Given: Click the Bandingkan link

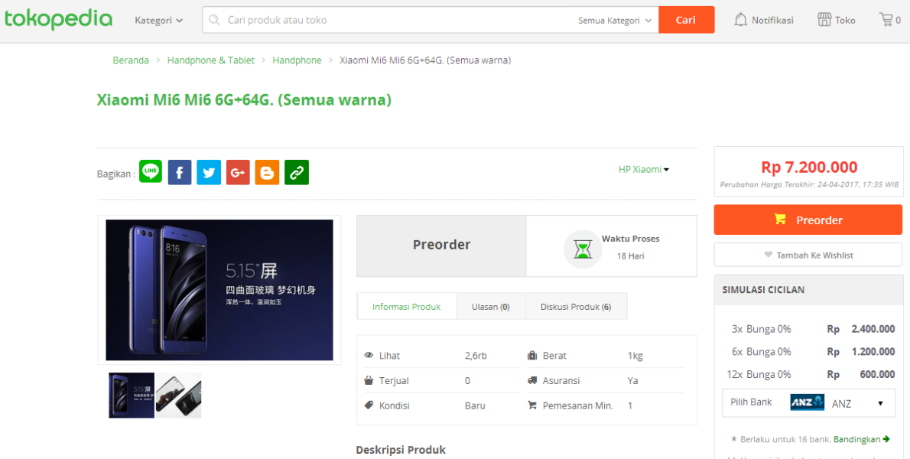Looking at the screenshot, I should coord(856,439).
